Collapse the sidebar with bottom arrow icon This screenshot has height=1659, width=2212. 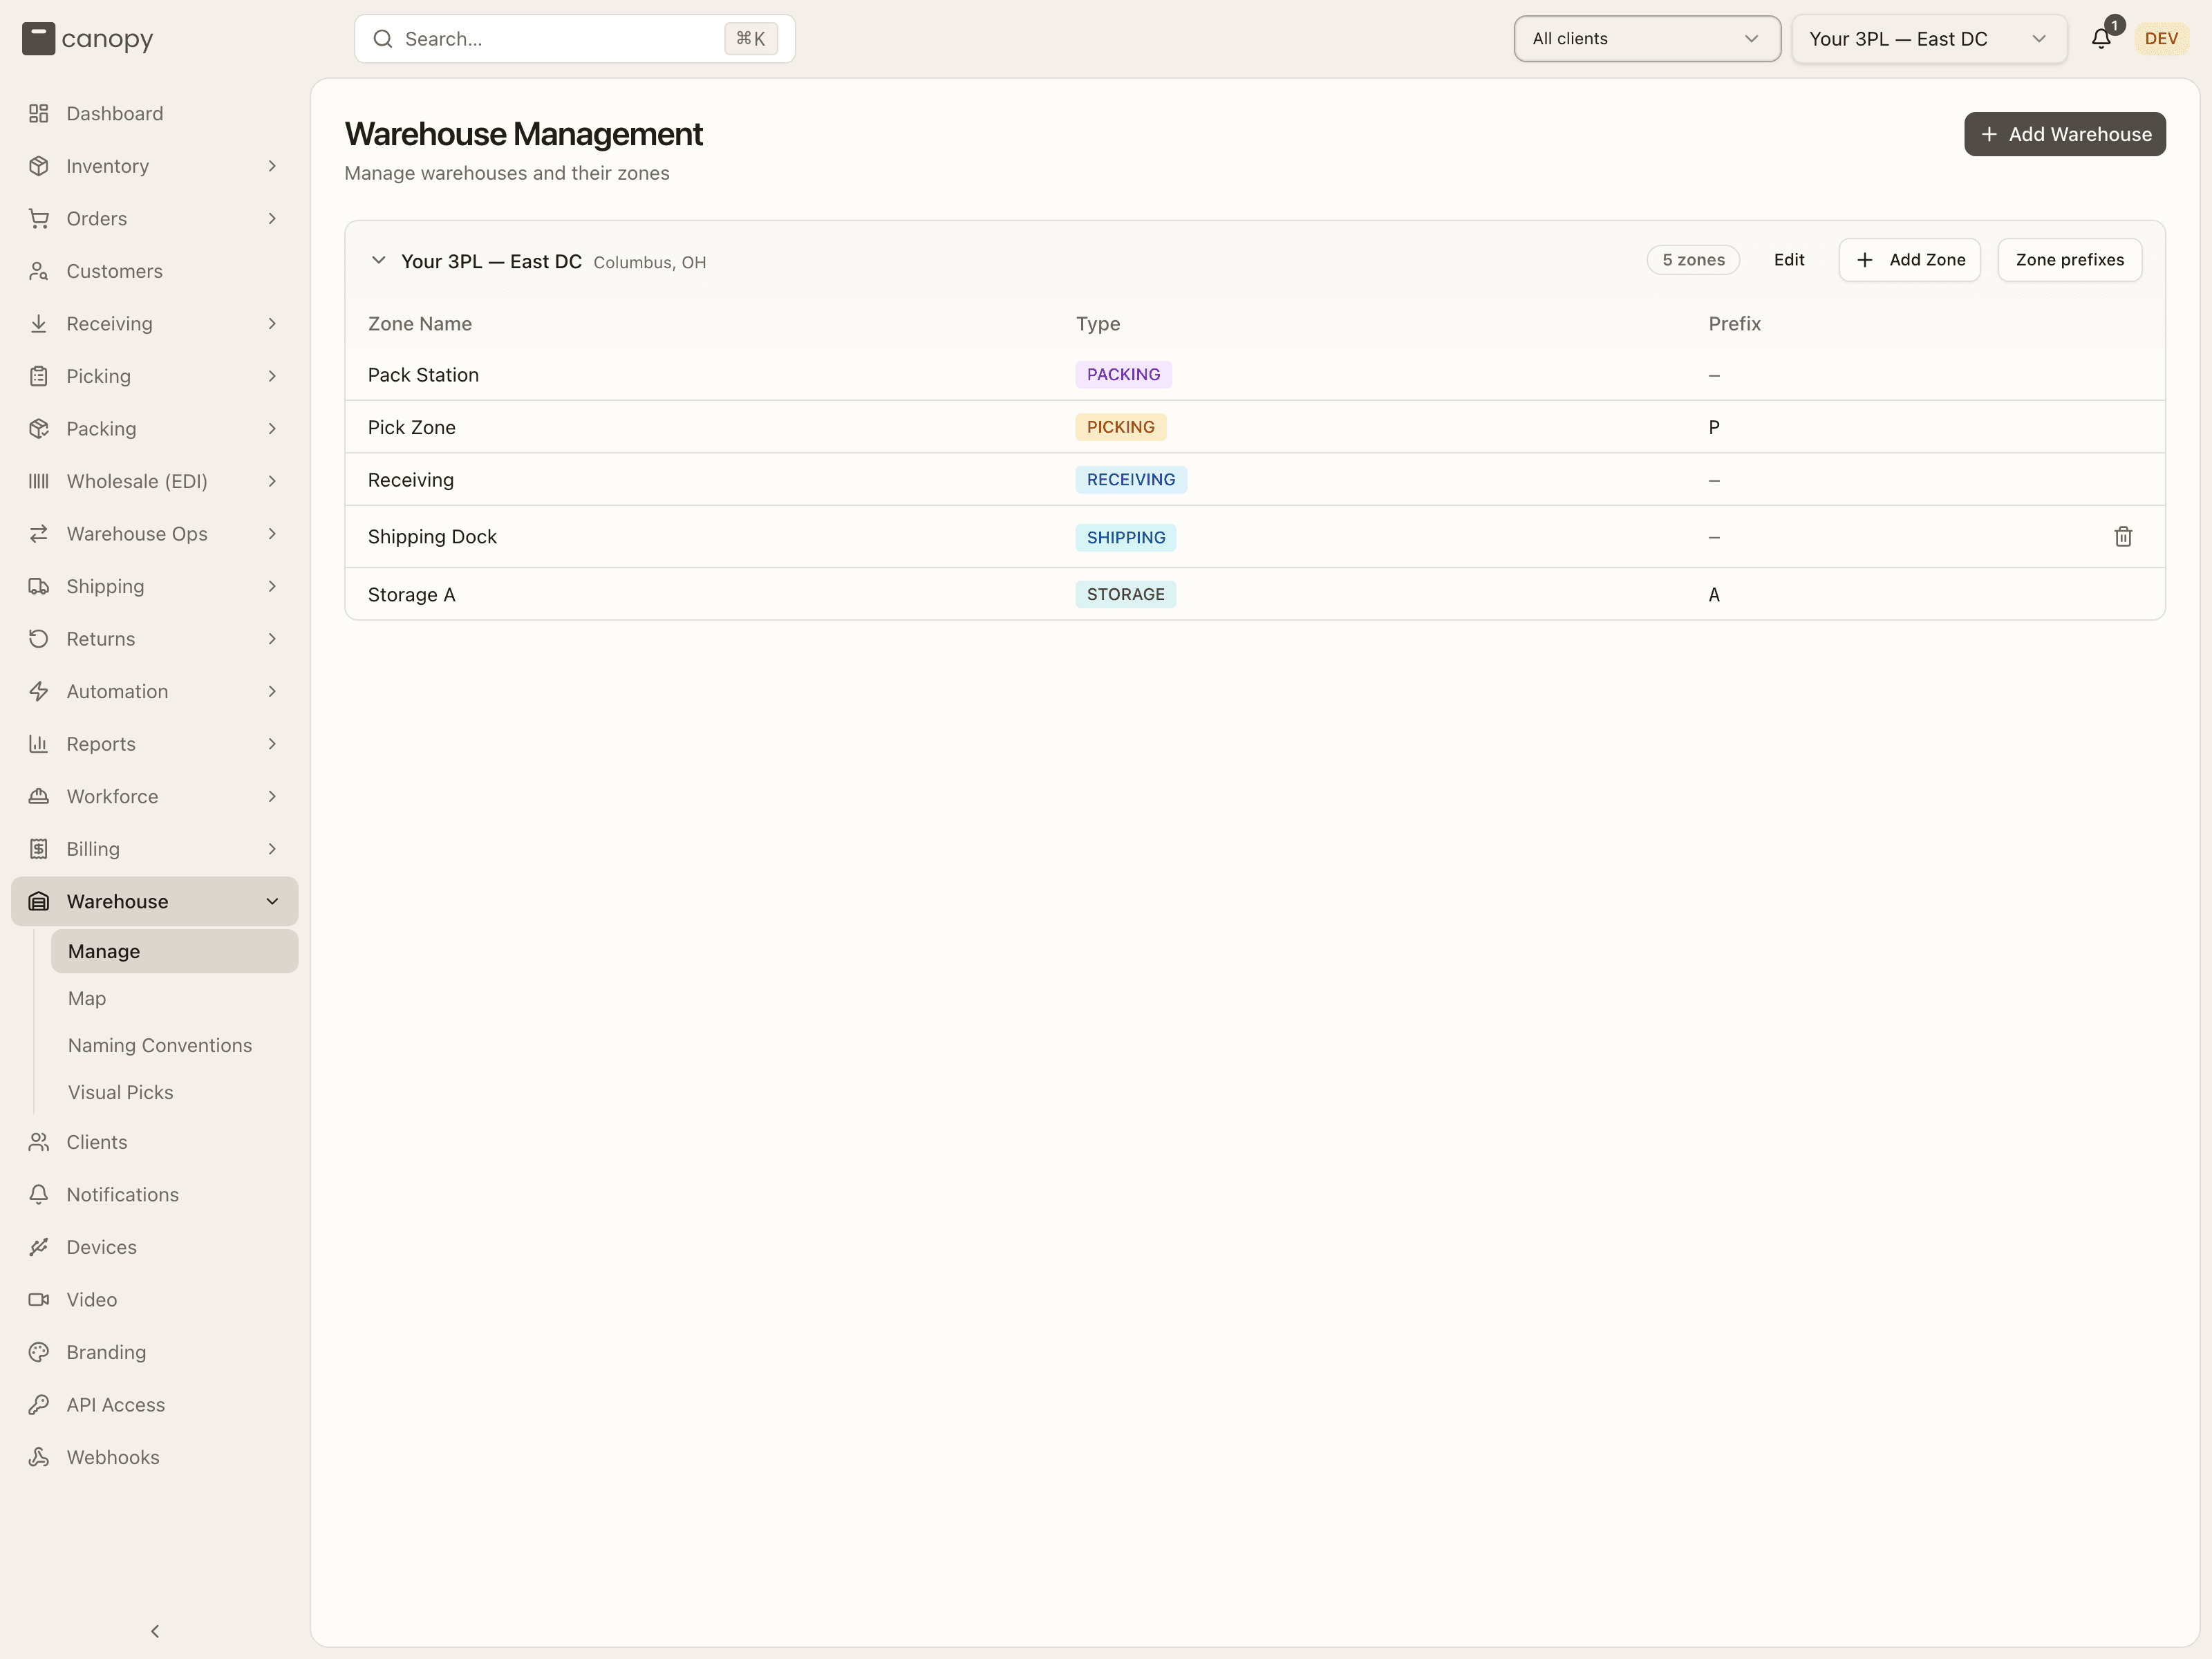pyautogui.click(x=155, y=1631)
